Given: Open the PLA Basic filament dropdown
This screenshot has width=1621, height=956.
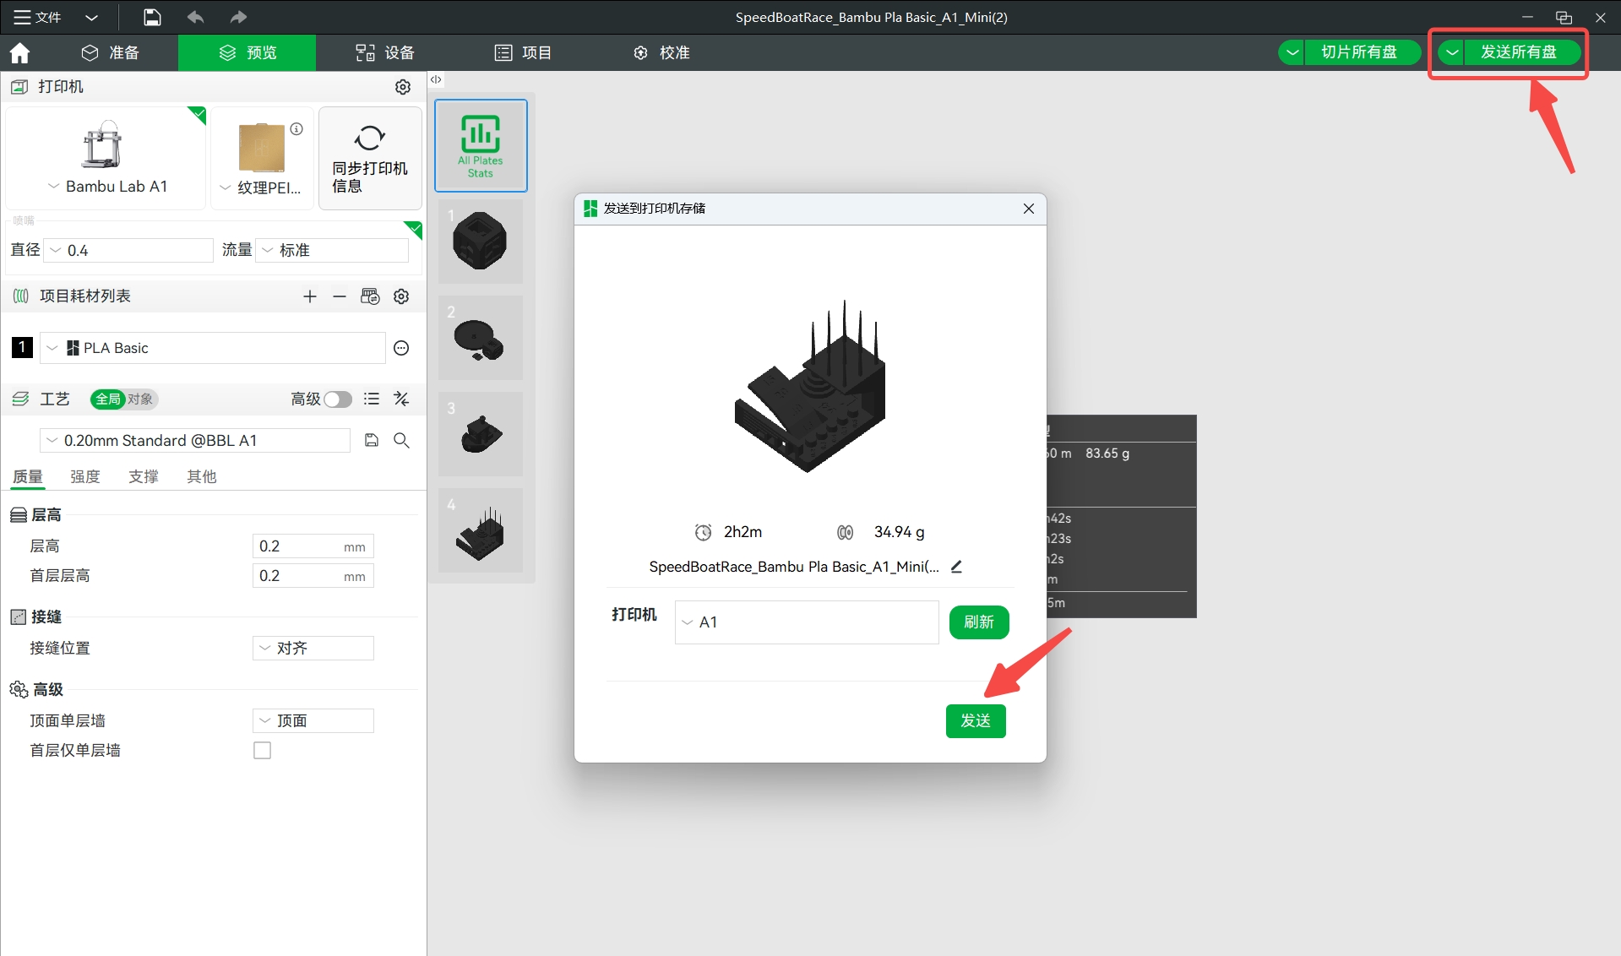Looking at the screenshot, I should tap(212, 348).
